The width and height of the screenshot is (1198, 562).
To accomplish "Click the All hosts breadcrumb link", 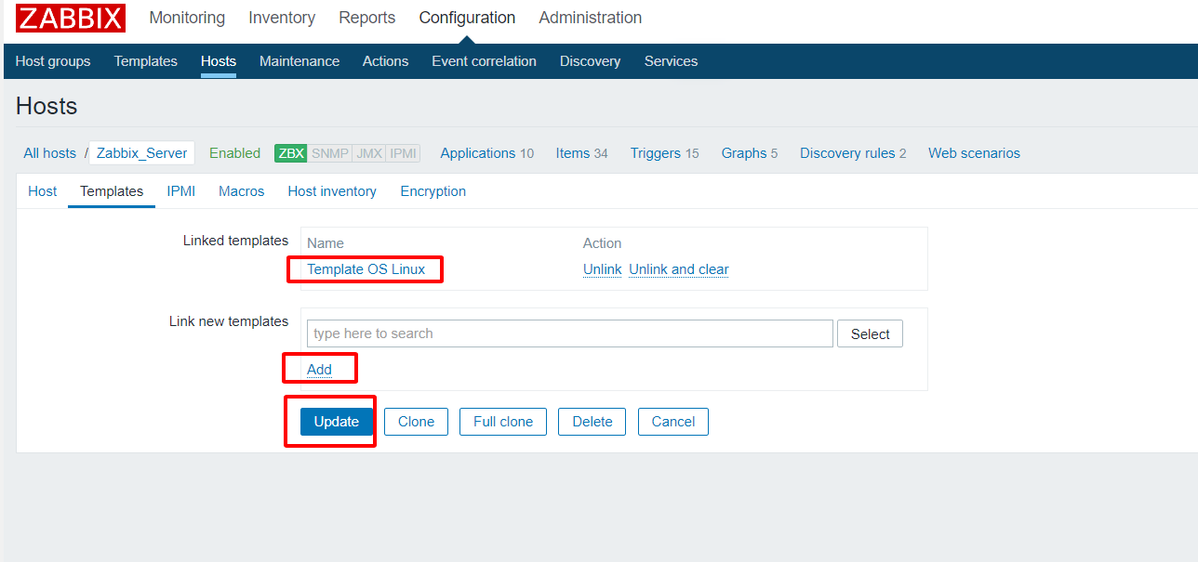I will coord(50,153).
